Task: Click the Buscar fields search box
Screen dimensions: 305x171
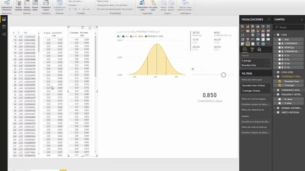Action: pos(289,27)
